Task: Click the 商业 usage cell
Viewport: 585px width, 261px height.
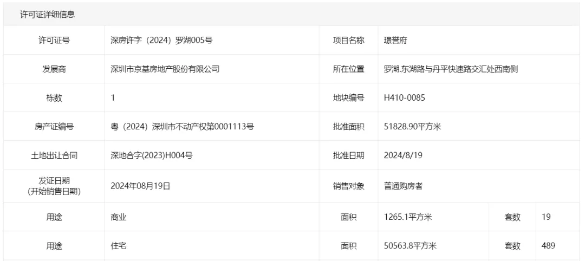Action: click(119, 217)
